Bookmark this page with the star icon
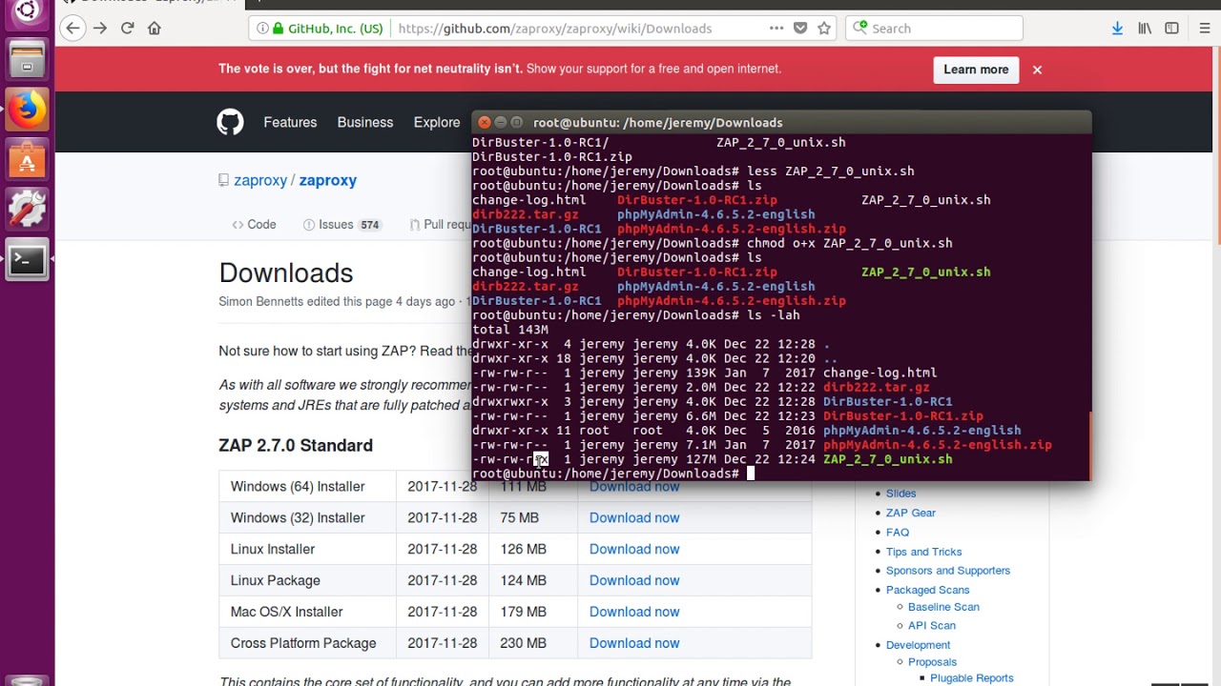The width and height of the screenshot is (1221, 686). click(824, 29)
